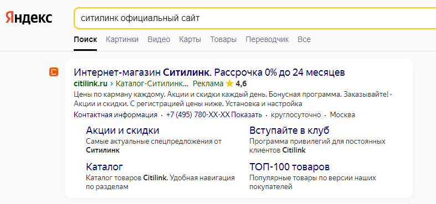Click the yellow rating star icon
436x204 pixels.
click(229, 83)
